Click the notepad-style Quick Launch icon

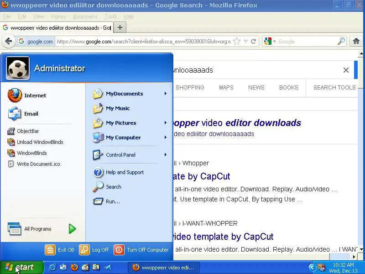pos(85,267)
